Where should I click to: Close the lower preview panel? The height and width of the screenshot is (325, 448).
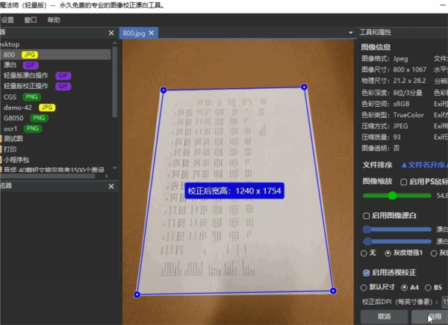coord(111,186)
